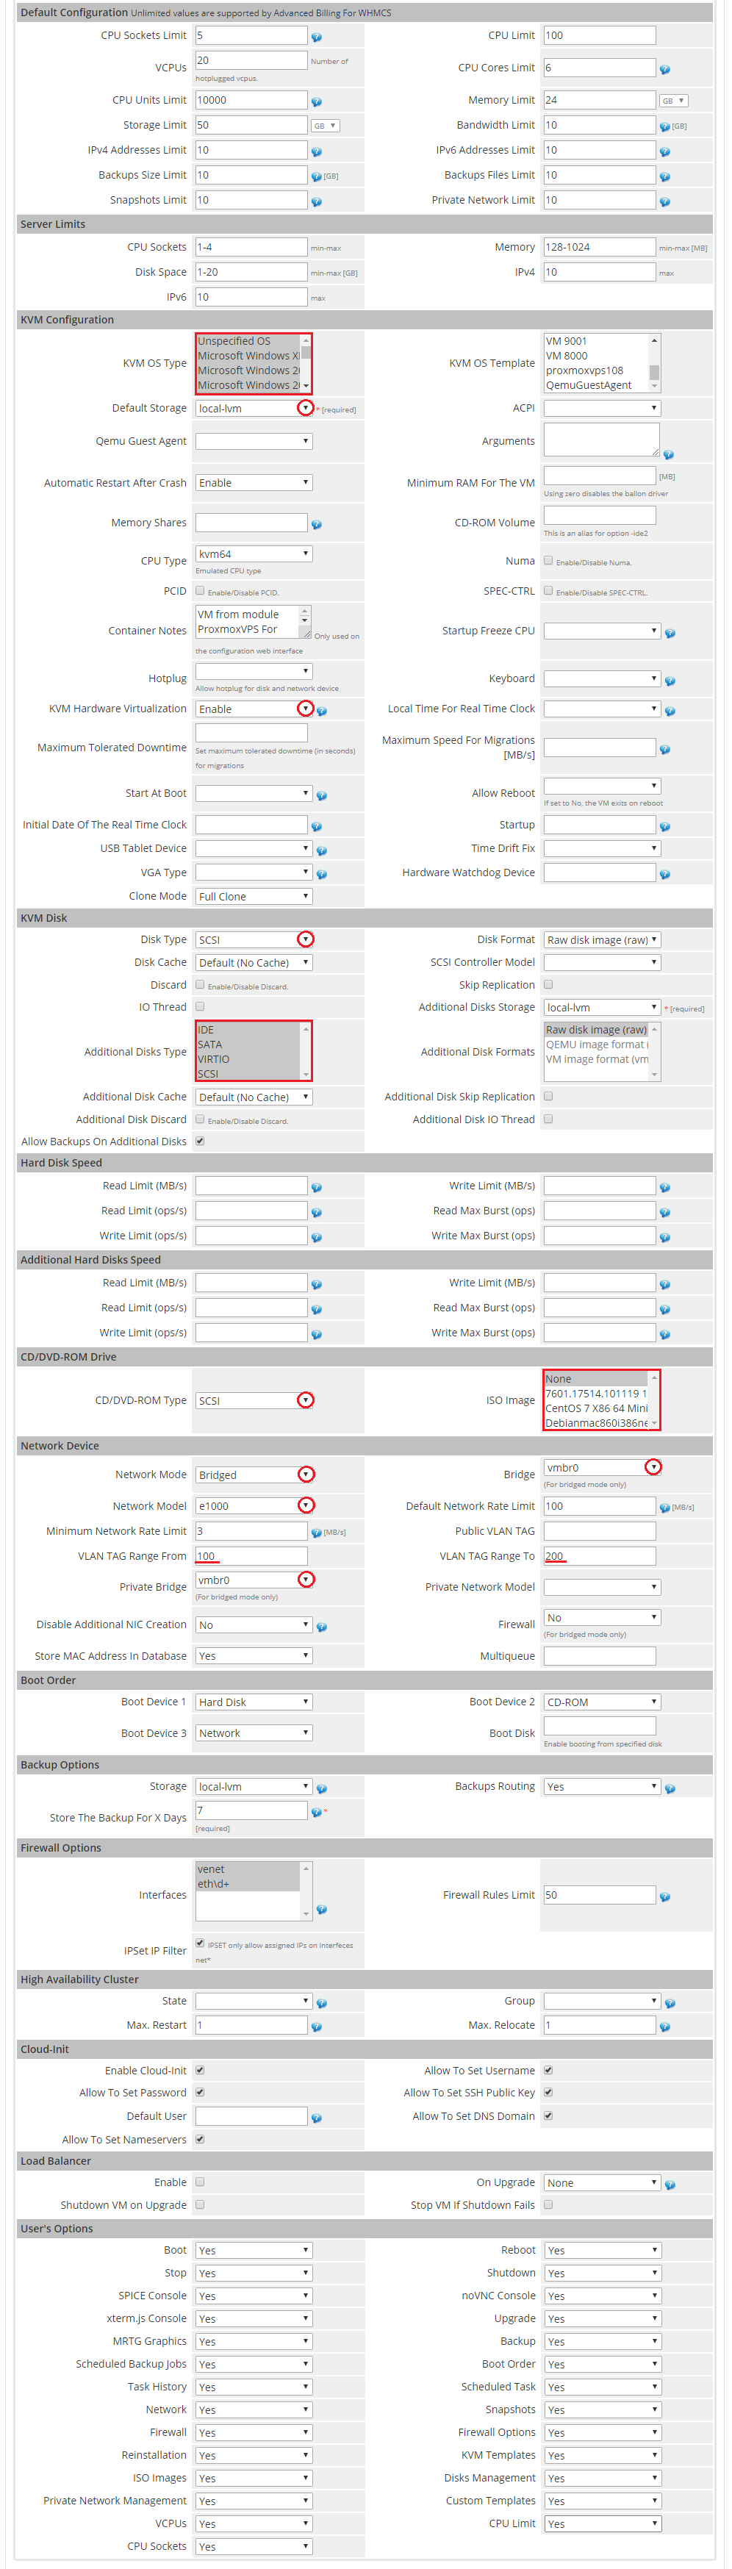Viewport: 732px width, 2569px height.
Task: Open the Disk Format dropdown
Action: pyautogui.click(x=603, y=940)
